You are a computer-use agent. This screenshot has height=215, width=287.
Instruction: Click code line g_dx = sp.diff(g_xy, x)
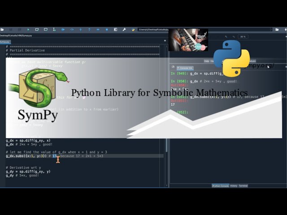tap(28, 140)
